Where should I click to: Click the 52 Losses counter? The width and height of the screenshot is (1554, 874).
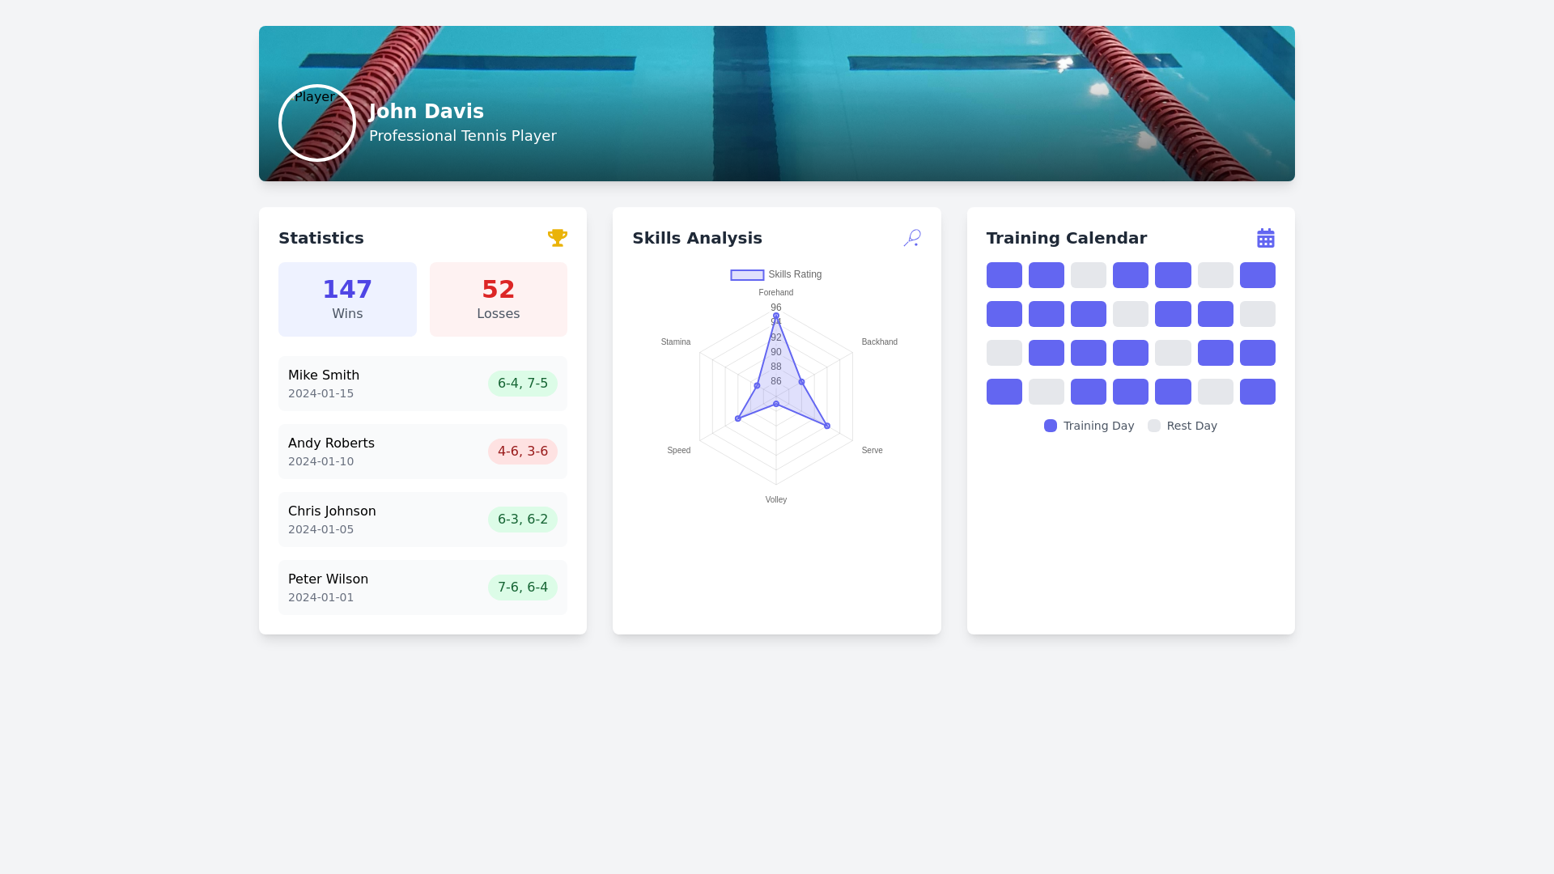[x=498, y=299]
